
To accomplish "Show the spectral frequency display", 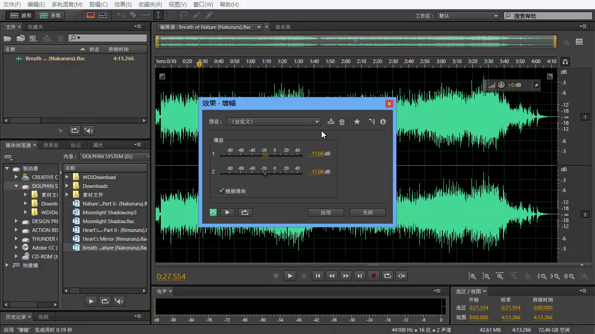I will 91,15.
